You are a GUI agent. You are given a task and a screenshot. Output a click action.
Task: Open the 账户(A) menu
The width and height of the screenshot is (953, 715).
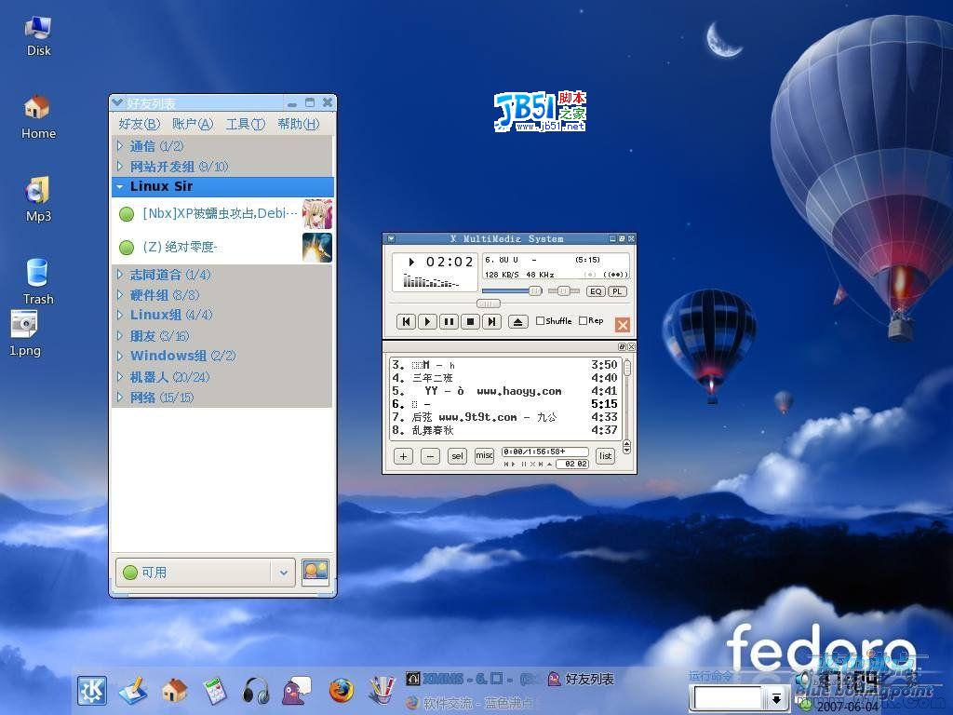[192, 124]
